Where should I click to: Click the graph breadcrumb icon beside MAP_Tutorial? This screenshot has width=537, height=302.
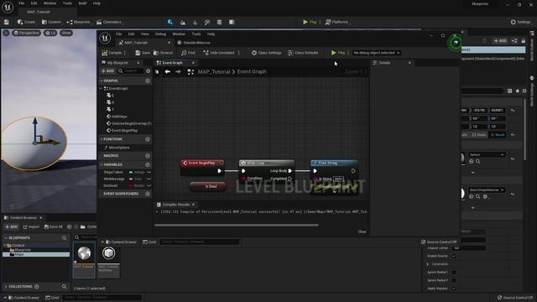click(190, 71)
